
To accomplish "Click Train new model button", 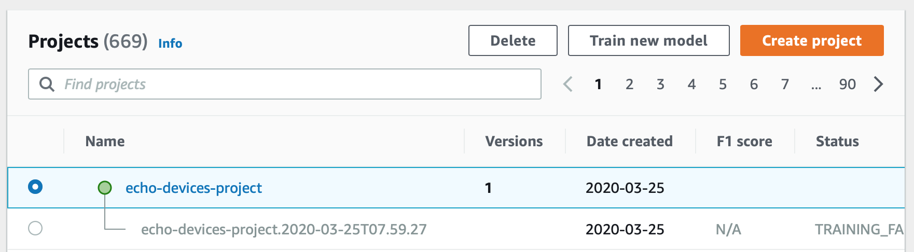I will coord(648,40).
